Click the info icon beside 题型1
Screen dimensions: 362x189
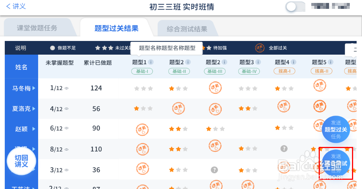151,62
